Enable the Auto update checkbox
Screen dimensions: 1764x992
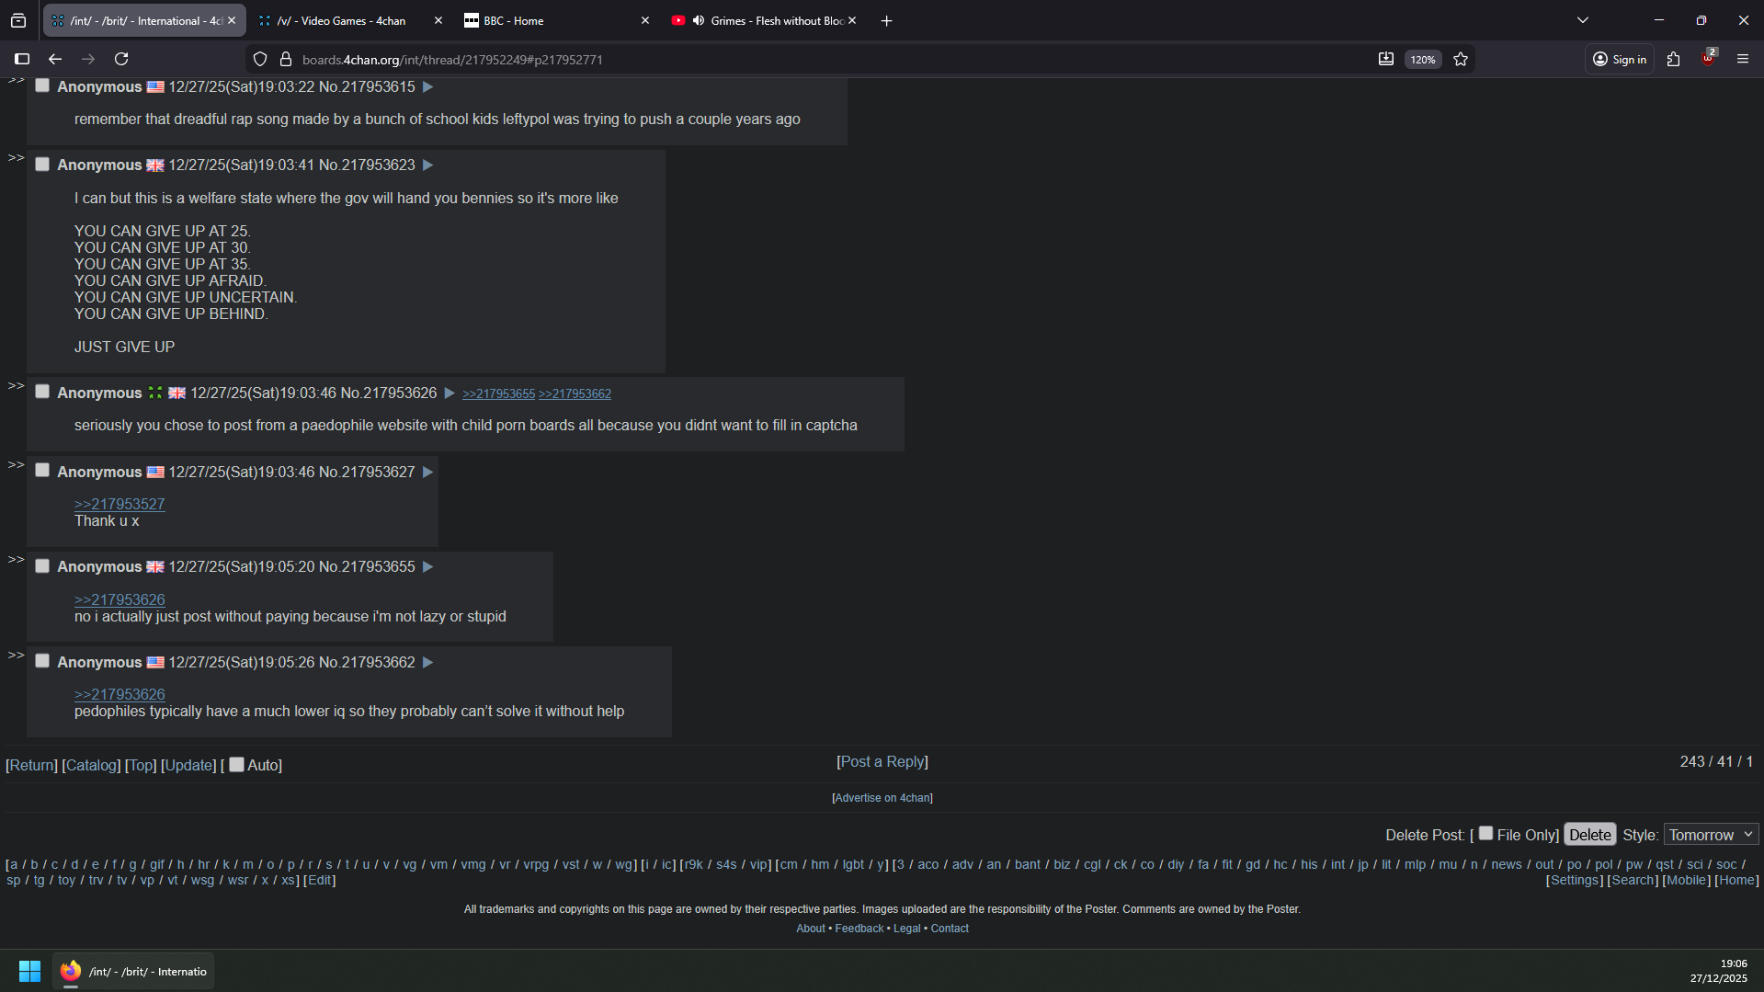click(x=236, y=764)
